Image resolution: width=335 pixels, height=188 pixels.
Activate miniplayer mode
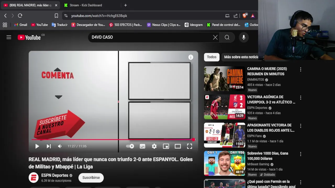click(166, 146)
